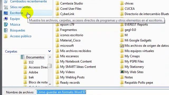Click the Acceso público folder icon
169x95 pixels.
(x=6, y=36)
